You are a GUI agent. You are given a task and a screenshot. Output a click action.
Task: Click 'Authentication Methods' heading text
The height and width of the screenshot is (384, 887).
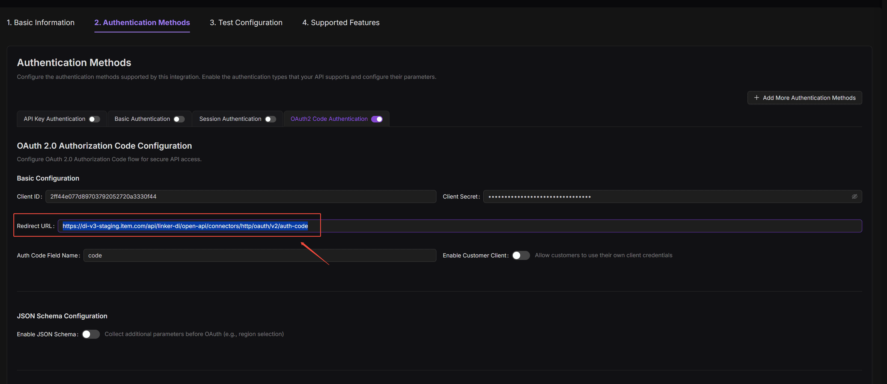pos(74,63)
